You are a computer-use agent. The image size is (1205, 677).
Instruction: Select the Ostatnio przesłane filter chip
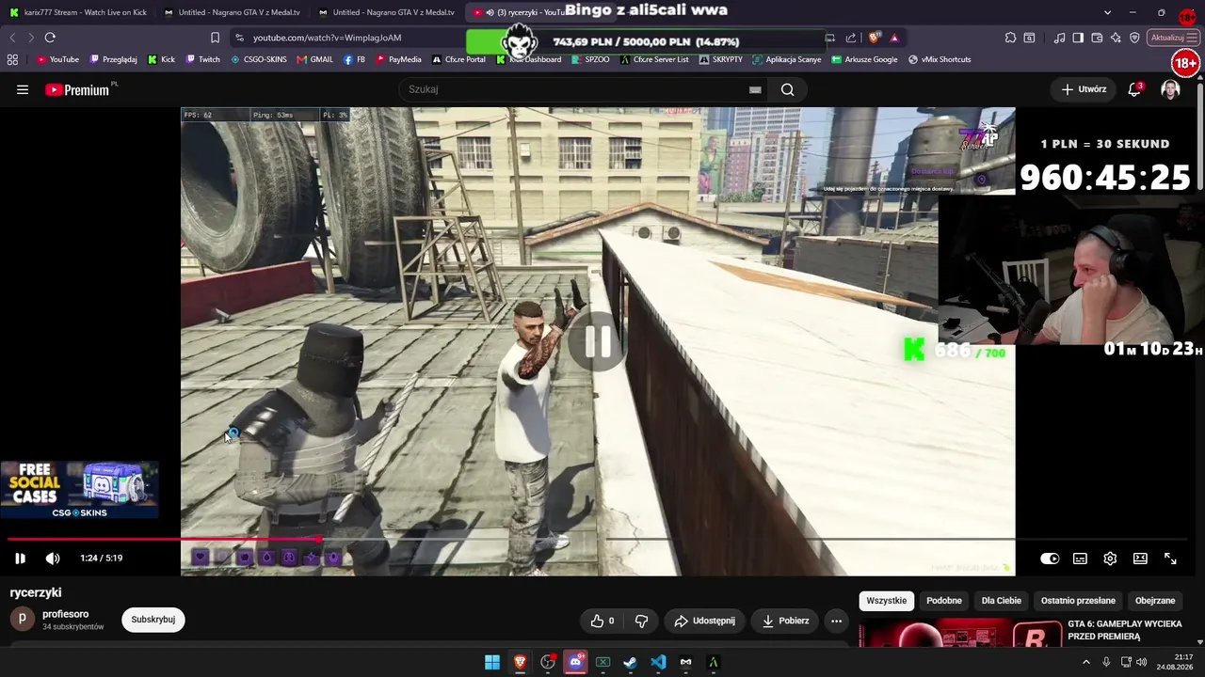[1078, 601]
